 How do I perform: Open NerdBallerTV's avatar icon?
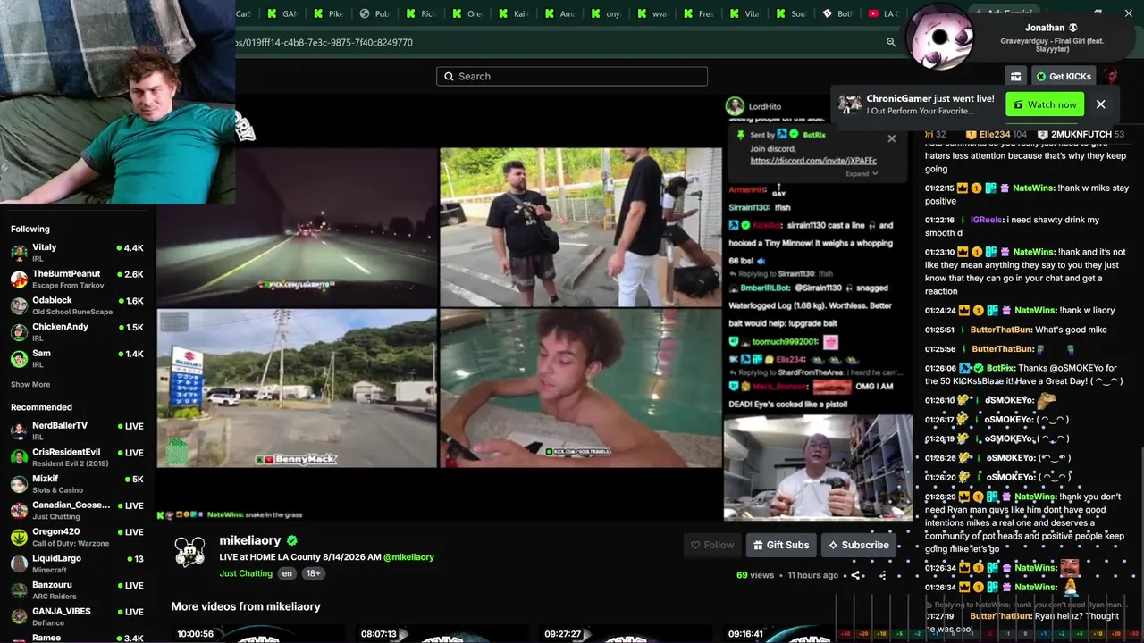[19, 430]
